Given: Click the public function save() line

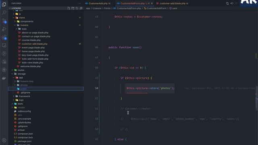Looking at the screenshot, I should tap(125, 48).
